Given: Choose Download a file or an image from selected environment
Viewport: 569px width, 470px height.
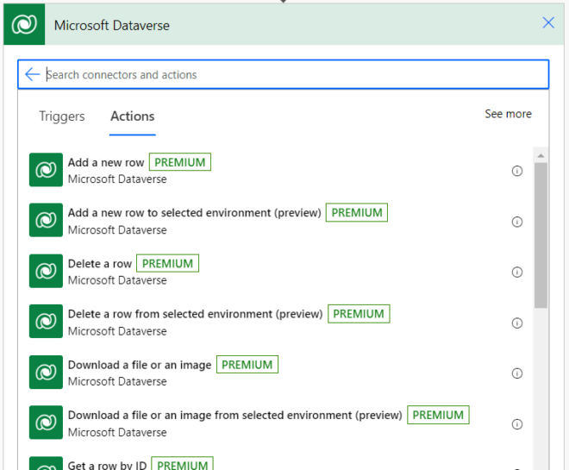Looking at the screenshot, I should [235, 415].
